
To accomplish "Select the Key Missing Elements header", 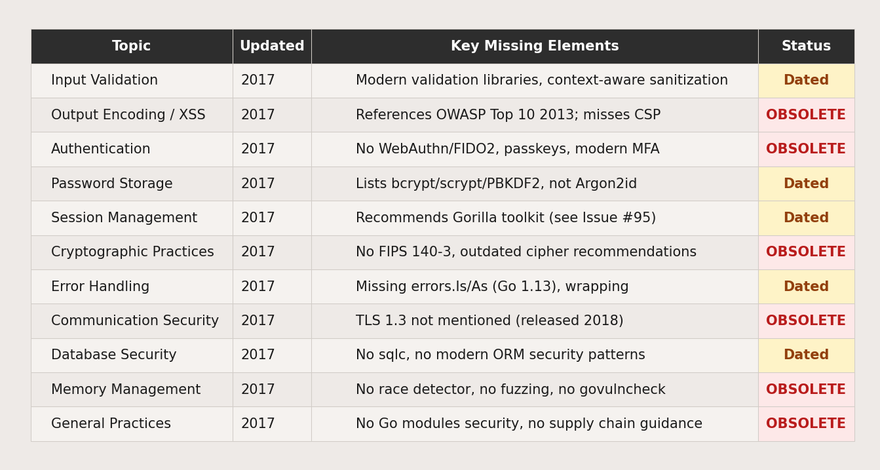I will (x=534, y=47).
